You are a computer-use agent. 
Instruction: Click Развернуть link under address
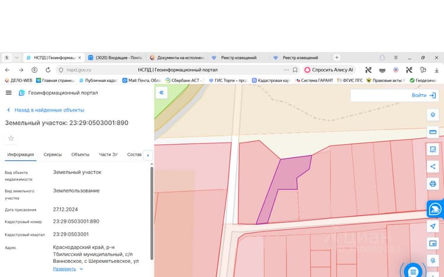65,269
